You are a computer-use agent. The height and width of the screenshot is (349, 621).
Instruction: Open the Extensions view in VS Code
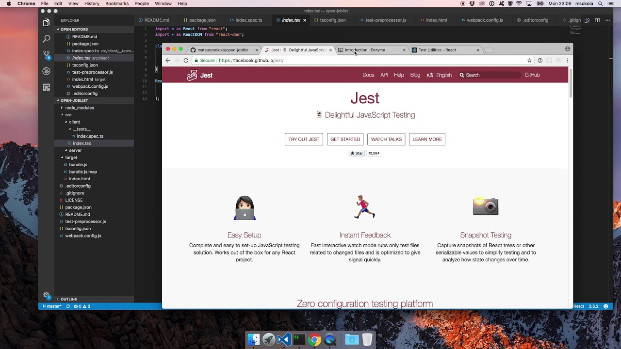[46, 87]
